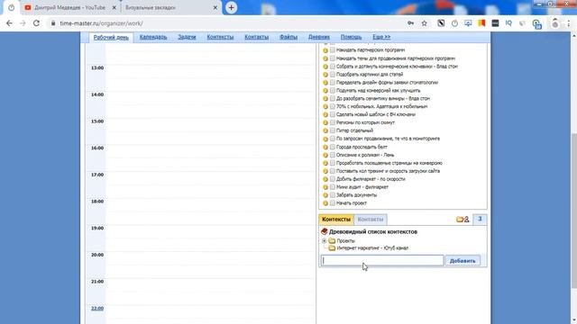
Task: Click the '13:00' time label in schedule
Action: tap(97, 68)
